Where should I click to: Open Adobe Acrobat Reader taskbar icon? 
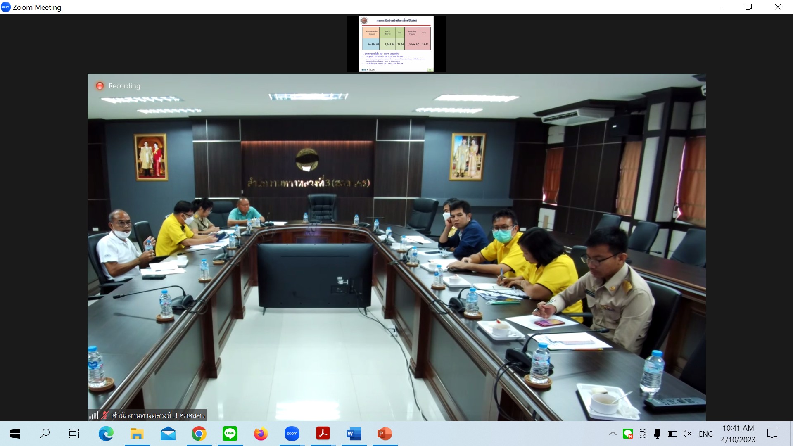coord(323,434)
